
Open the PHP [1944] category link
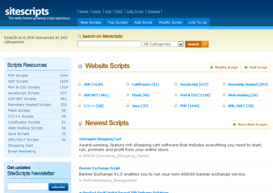pos(189,106)
